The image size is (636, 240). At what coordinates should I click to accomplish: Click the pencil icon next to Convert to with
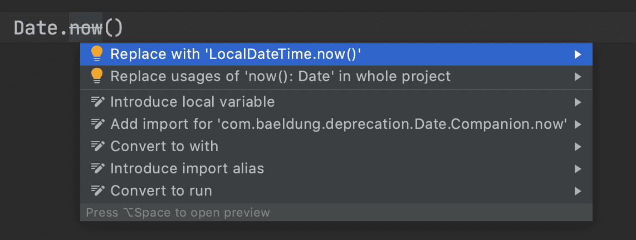tap(98, 146)
